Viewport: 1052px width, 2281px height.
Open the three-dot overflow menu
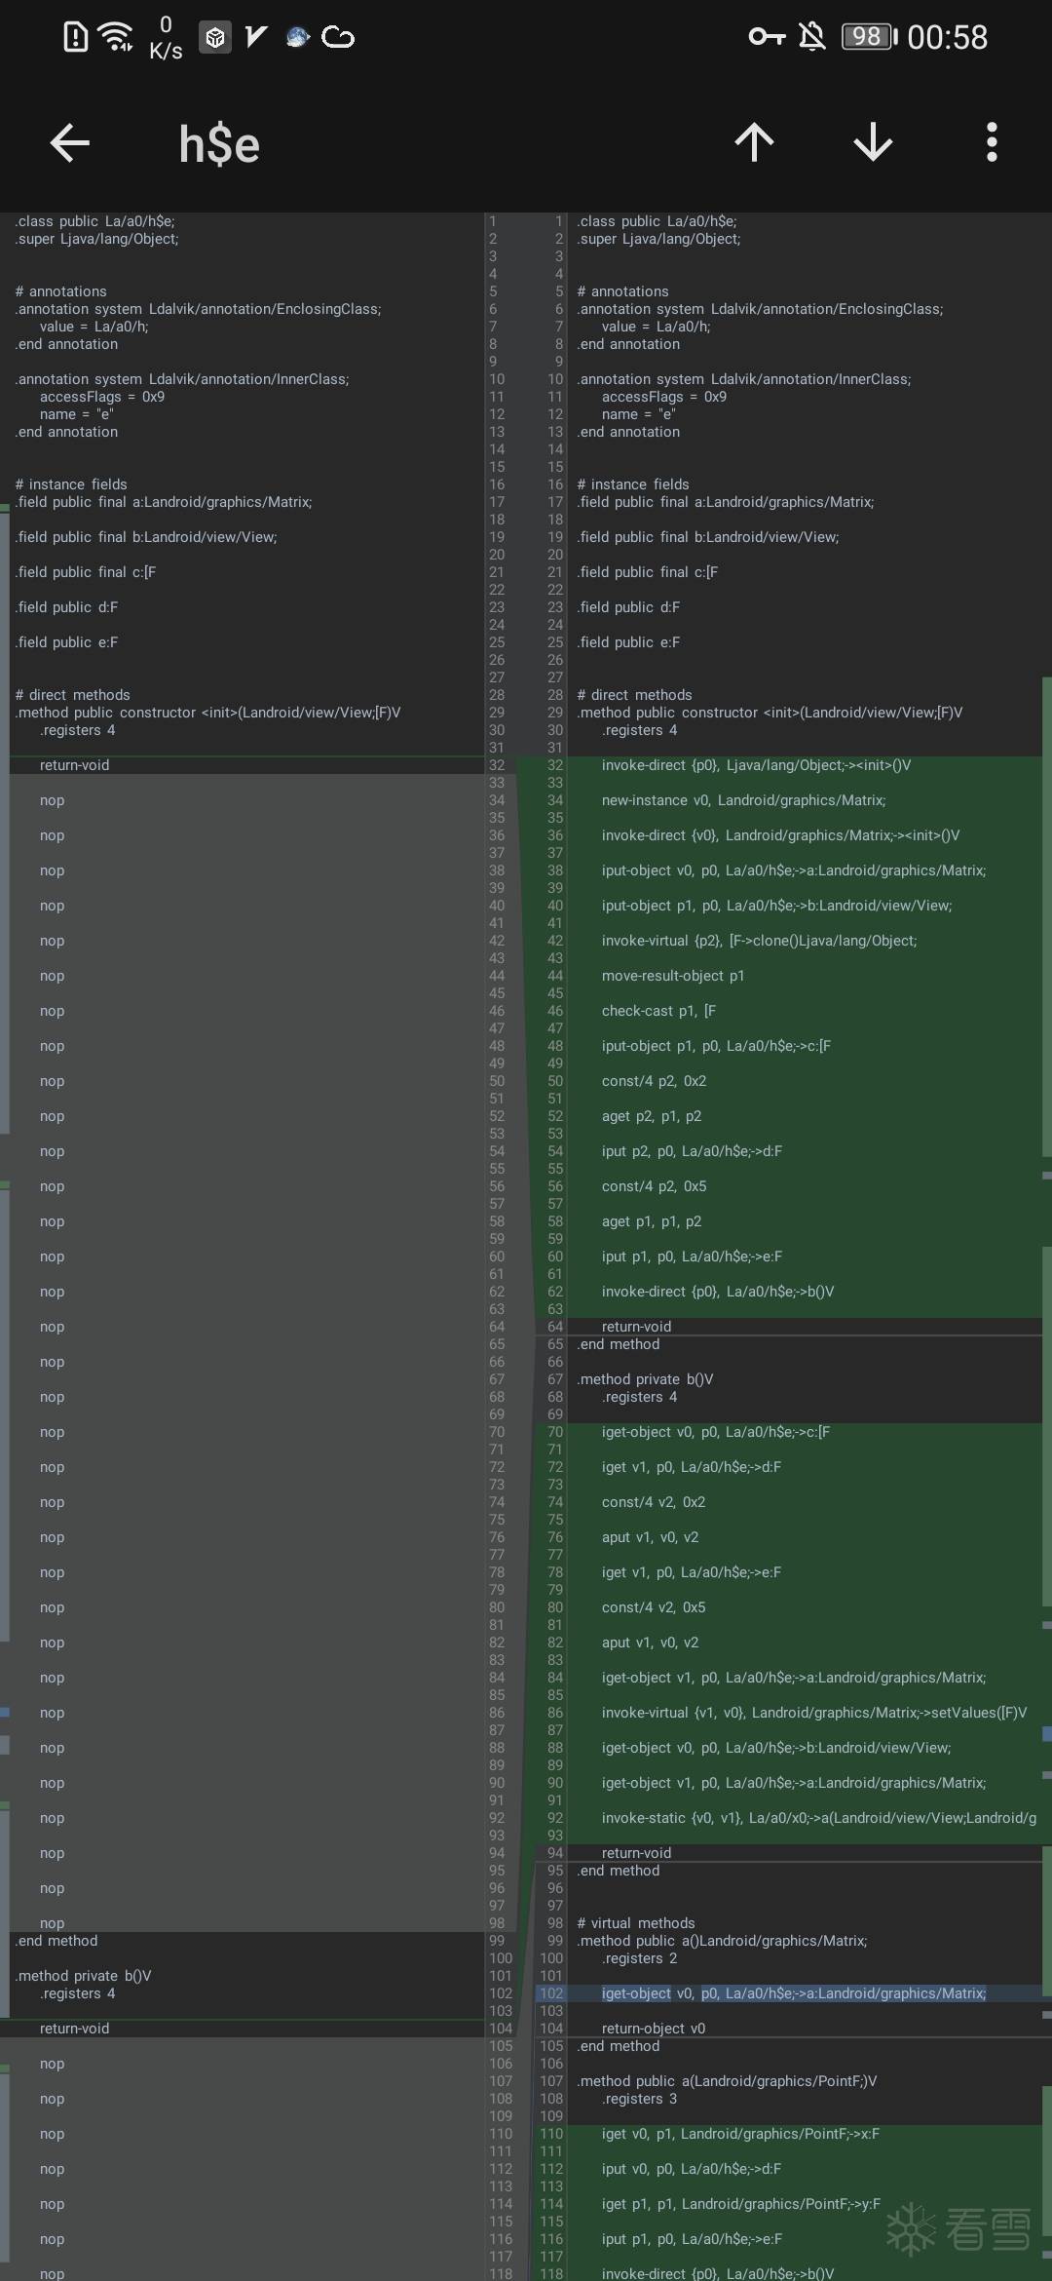pos(992,143)
